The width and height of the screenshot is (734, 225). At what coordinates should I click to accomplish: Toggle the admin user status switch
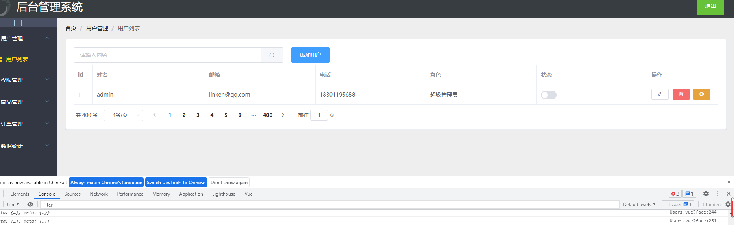[x=548, y=95]
